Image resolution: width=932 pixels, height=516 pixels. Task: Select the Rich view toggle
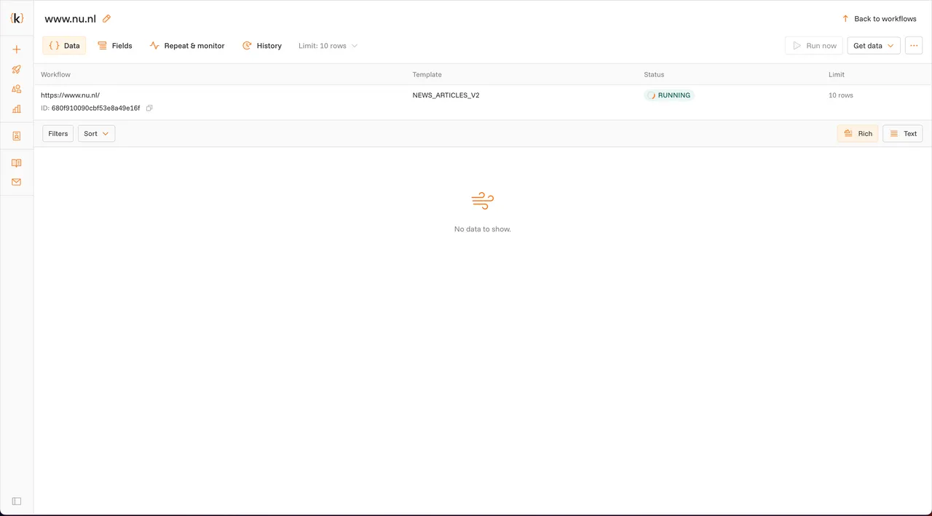coord(858,134)
